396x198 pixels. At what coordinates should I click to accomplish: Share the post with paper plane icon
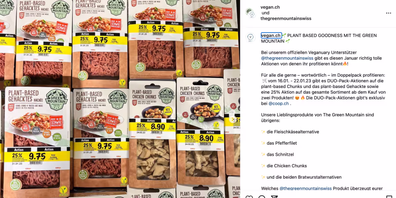pyautogui.click(x=275, y=197)
